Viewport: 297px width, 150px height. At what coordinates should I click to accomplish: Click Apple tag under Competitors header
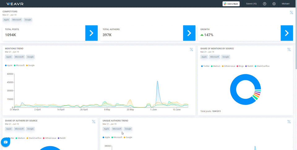[x=6, y=20]
